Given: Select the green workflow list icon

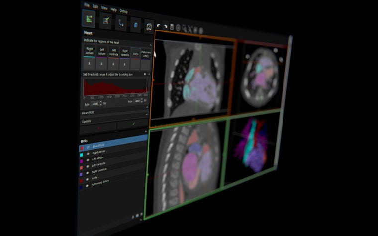Looking at the screenshot, I should tap(89, 19).
